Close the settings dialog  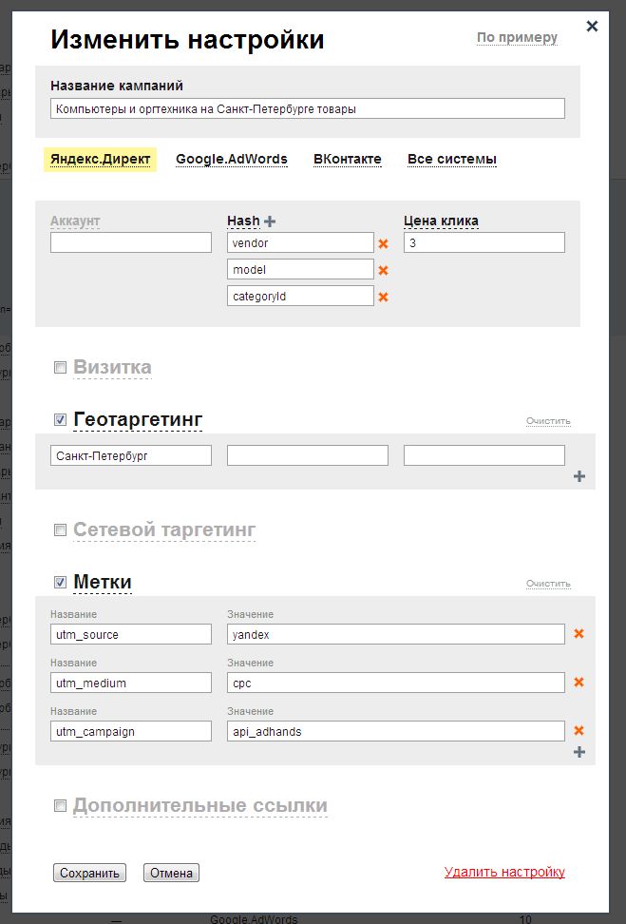(x=592, y=27)
